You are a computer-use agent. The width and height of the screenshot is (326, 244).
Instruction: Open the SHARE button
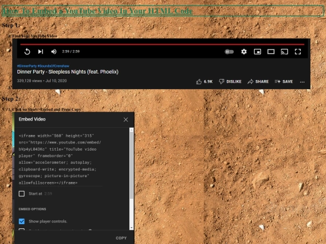pos(258,81)
